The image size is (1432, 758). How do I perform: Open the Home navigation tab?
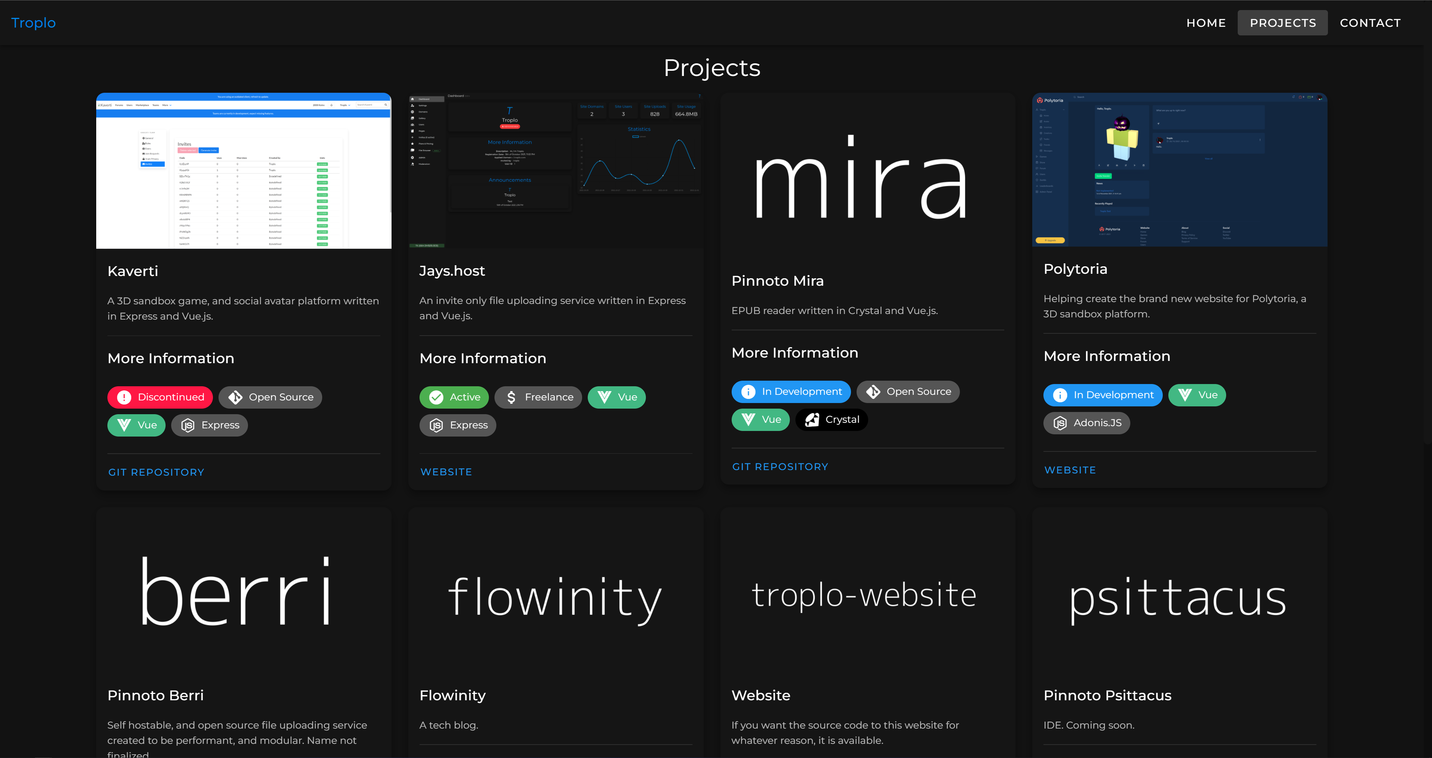(1206, 23)
